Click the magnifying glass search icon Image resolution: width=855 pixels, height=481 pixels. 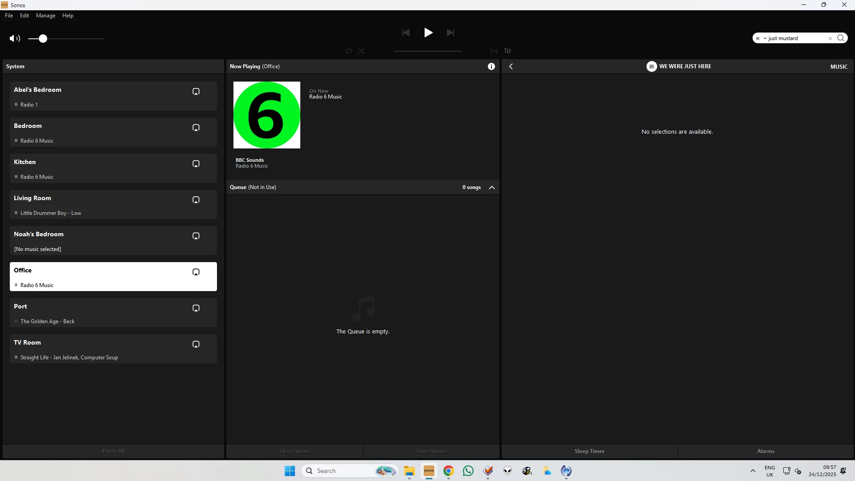click(841, 38)
